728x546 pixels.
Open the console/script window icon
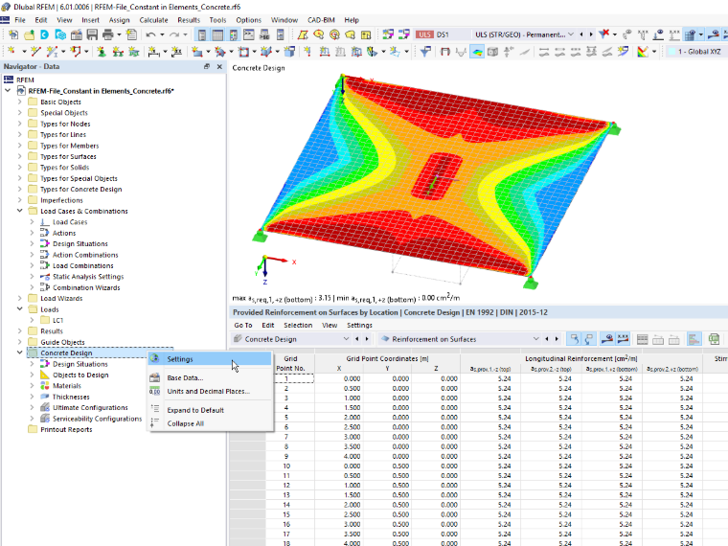tap(249, 34)
